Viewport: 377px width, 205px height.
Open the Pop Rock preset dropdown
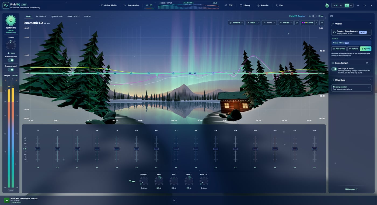pos(236,23)
